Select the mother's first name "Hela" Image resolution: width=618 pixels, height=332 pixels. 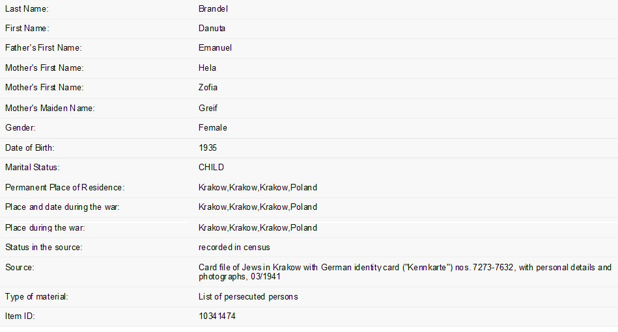pos(207,68)
